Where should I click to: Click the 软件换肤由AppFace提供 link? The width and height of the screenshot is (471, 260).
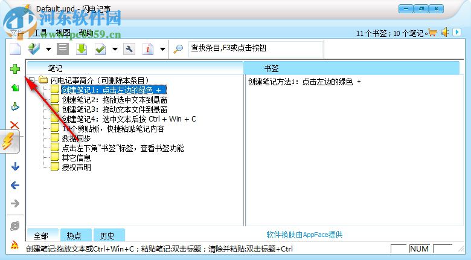coord(304,235)
